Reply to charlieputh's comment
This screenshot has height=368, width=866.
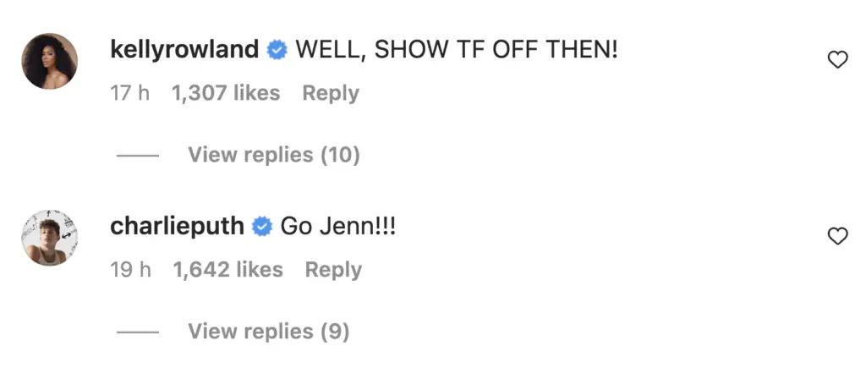pos(333,270)
